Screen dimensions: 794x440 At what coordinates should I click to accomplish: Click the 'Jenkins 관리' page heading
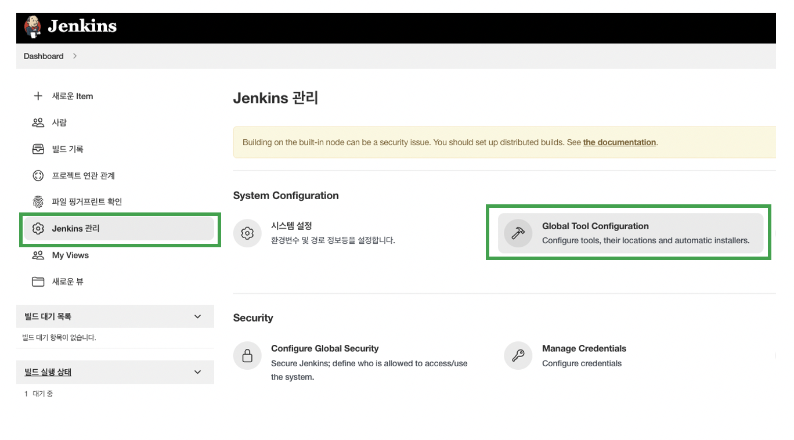coord(276,98)
